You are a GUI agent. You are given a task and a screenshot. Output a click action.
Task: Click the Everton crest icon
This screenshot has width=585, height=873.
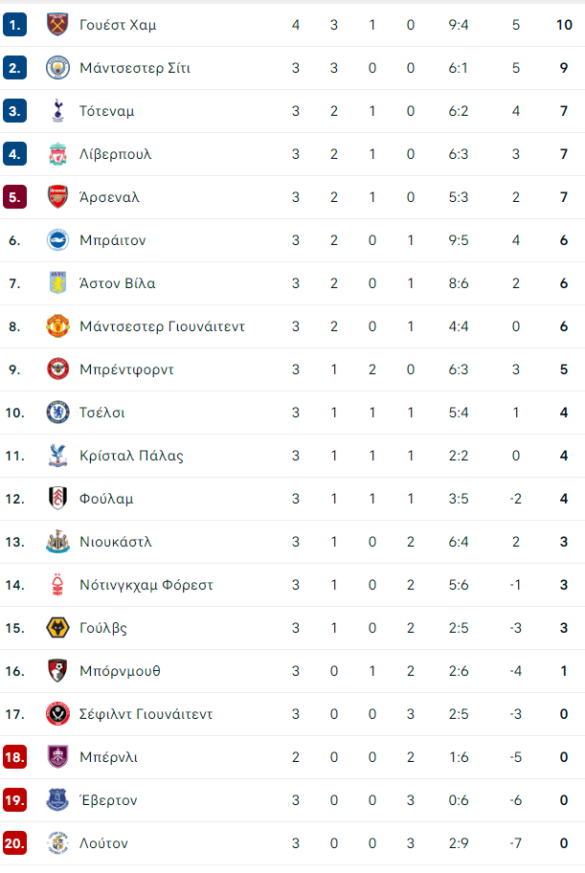click(57, 800)
